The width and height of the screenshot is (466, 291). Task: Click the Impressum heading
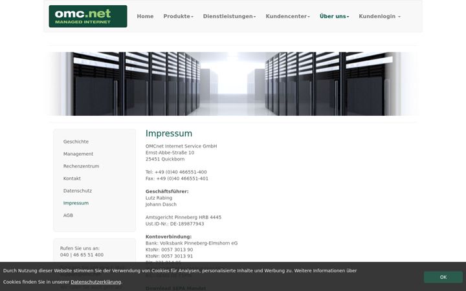[169, 134]
